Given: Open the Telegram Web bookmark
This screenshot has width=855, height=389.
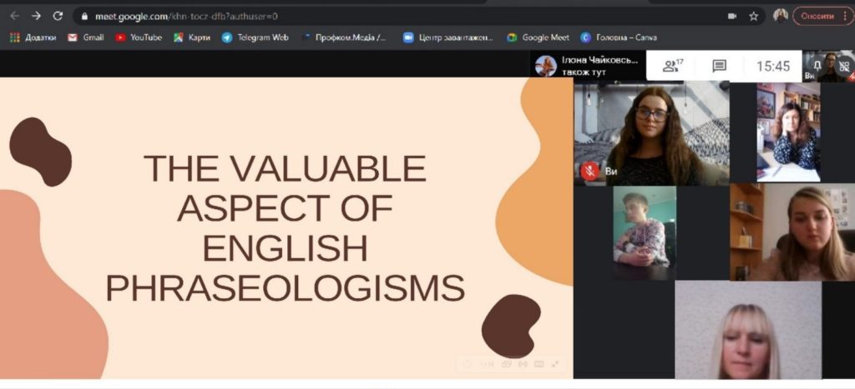Looking at the screenshot, I should pyautogui.click(x=255, y=37).
